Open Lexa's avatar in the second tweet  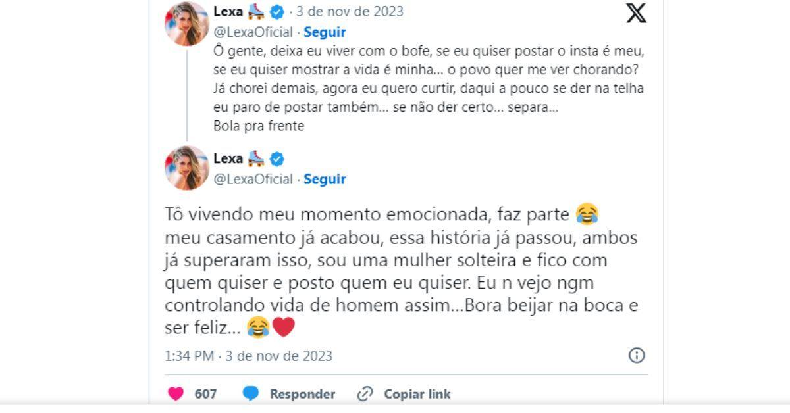(x=186, y=168)
